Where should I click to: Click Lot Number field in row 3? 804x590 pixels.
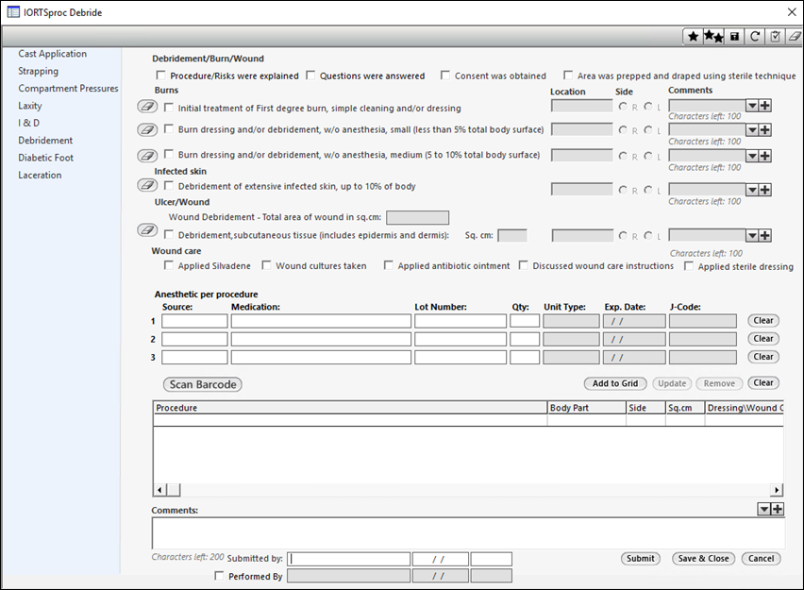pyautogui.click(x=461, y=357)
